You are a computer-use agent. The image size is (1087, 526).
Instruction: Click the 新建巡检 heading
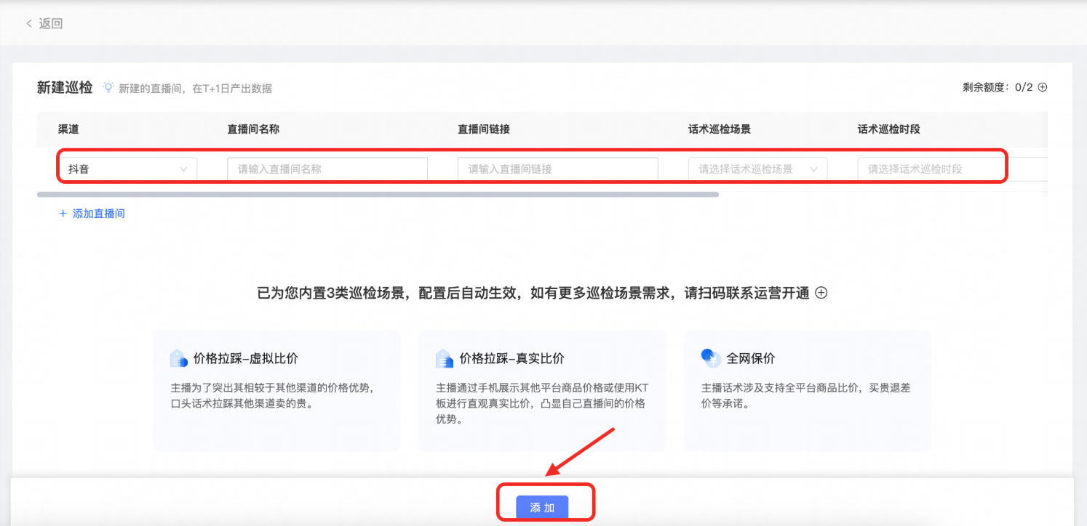65,87
